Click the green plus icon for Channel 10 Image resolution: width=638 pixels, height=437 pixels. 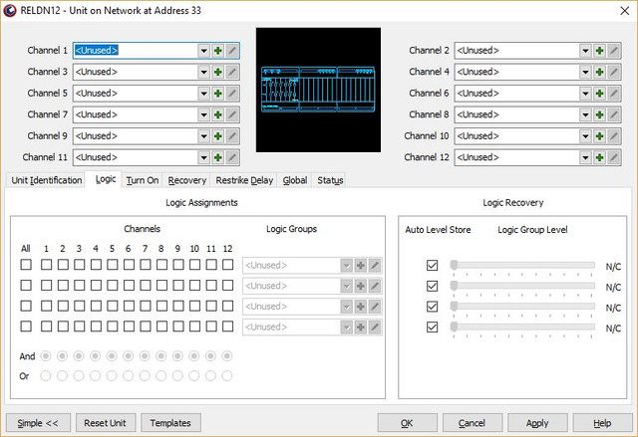tap(600, 136)
